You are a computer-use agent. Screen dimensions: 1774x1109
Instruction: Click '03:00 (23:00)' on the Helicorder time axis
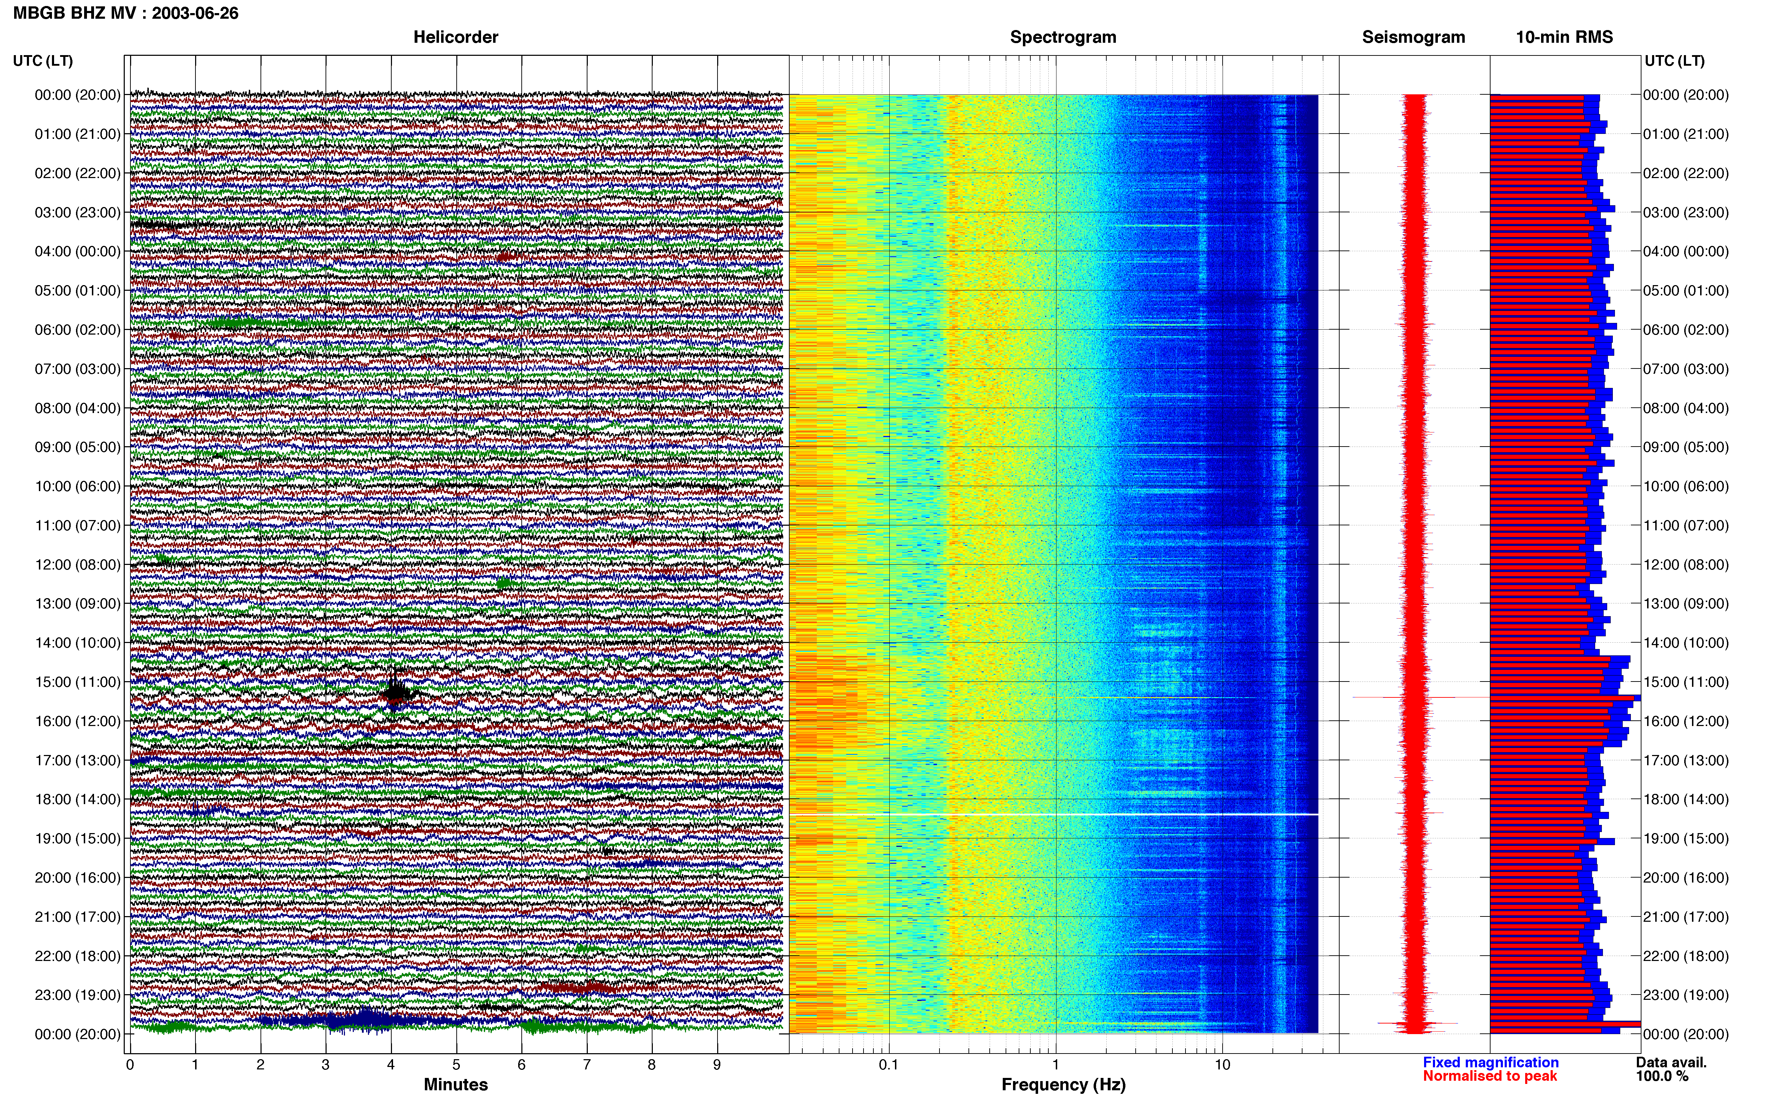tap(78, 213)
